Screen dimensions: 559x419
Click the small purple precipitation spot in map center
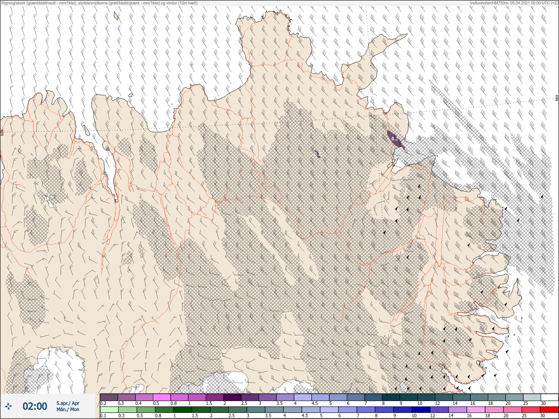(x=317, y=154)
